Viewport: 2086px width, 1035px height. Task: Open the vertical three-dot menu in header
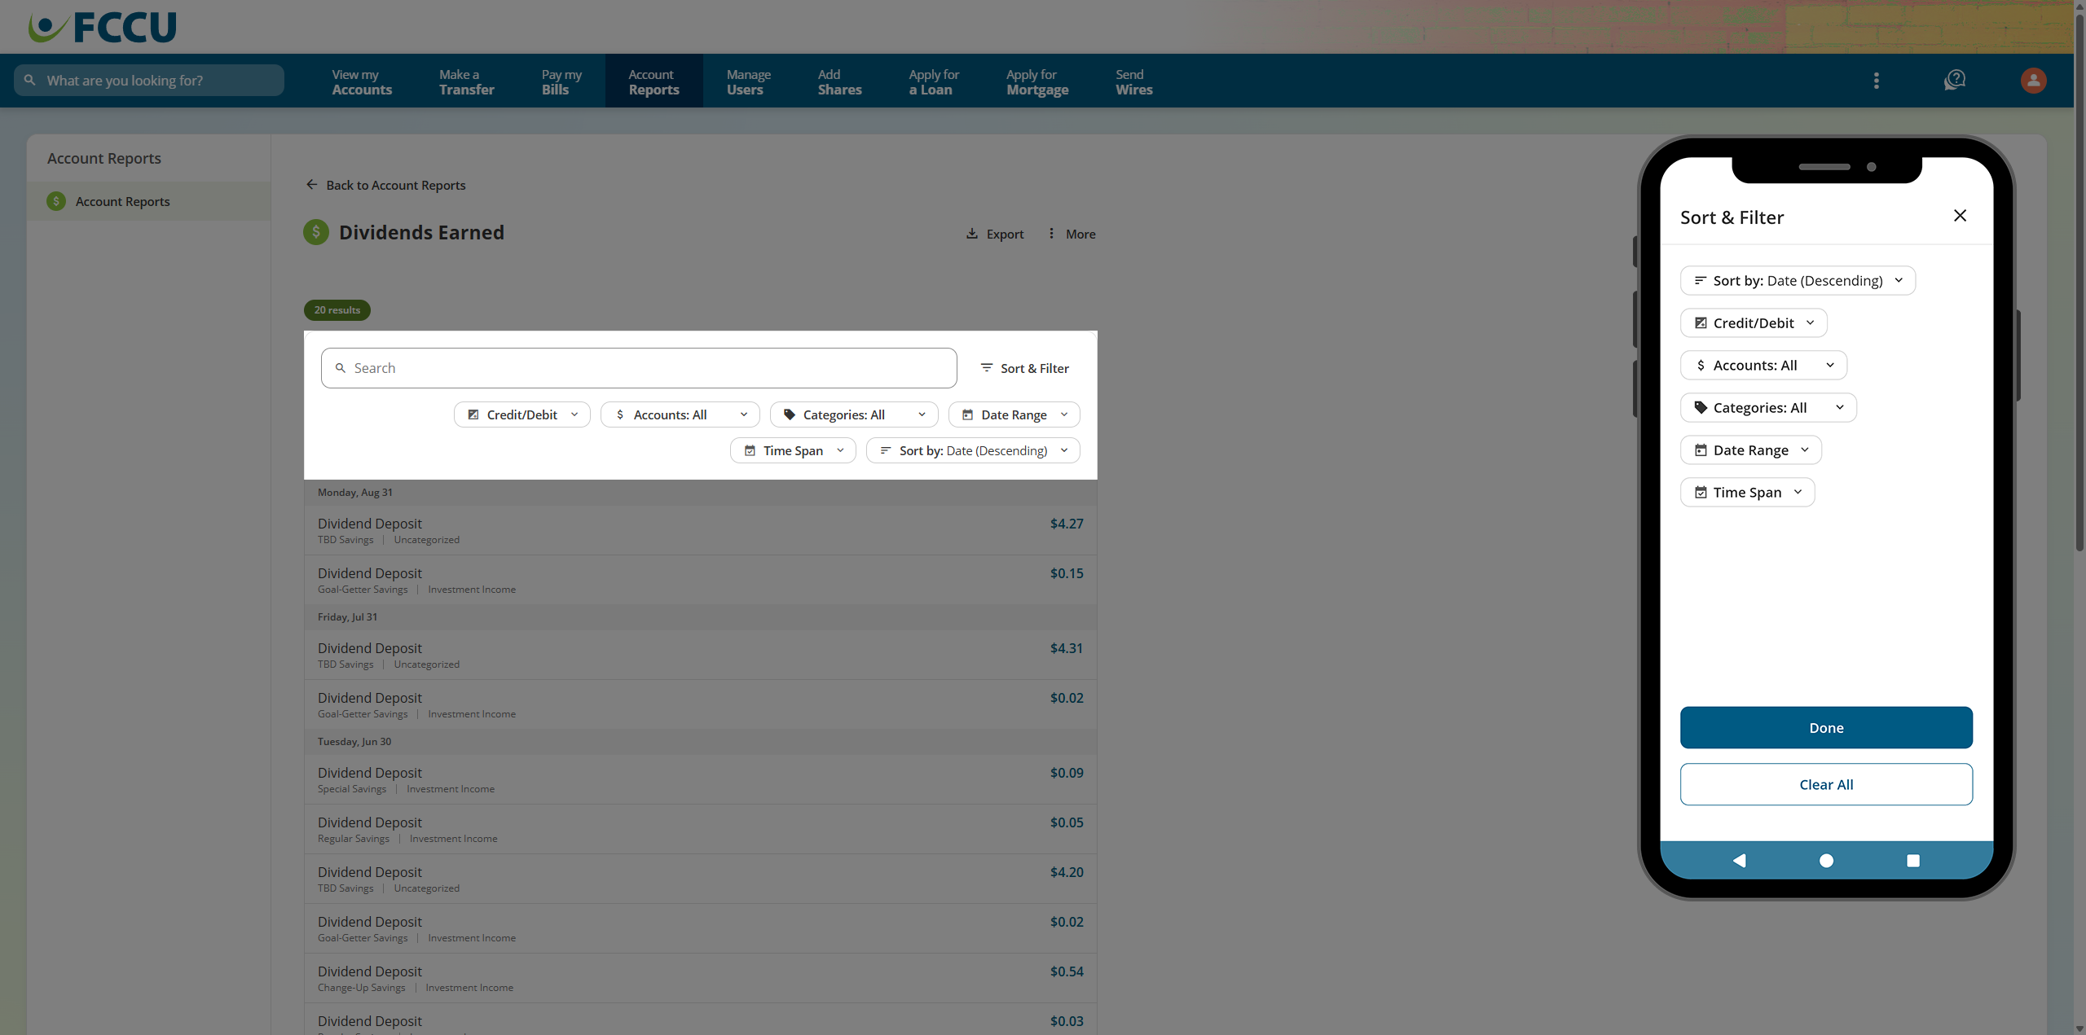coord(1877,81)
